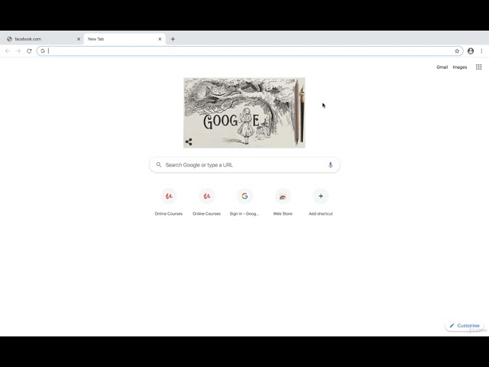
Task: Switch to the facebook.com tab
Action: [42, 39]
